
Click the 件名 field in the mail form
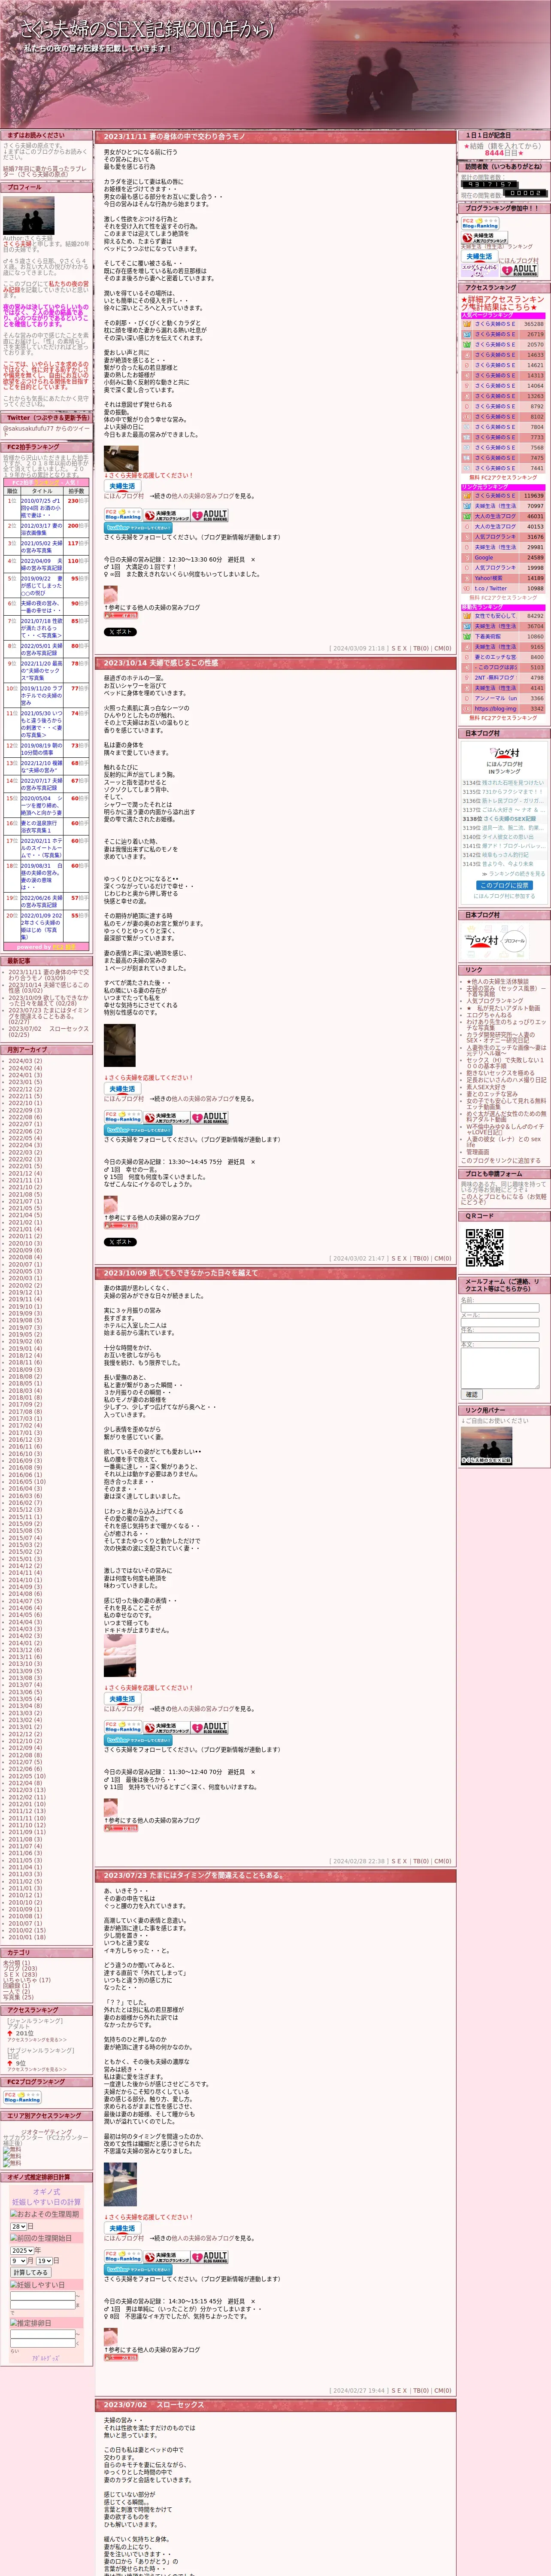click(500, 1336)
